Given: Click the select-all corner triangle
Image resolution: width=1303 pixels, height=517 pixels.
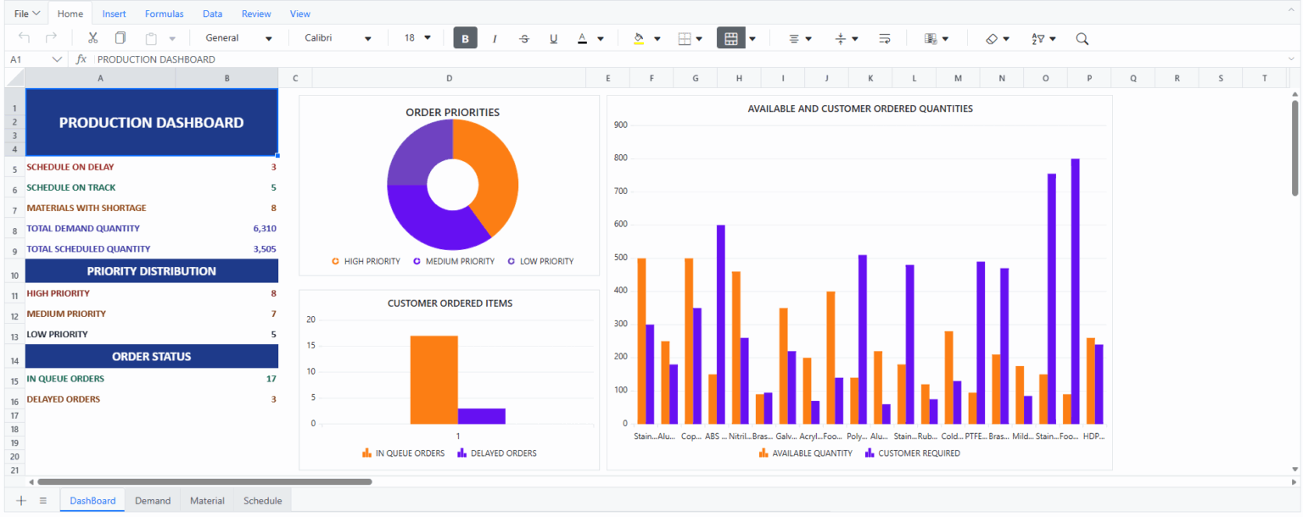Looking at the screenshot, I should click(15, 78).
